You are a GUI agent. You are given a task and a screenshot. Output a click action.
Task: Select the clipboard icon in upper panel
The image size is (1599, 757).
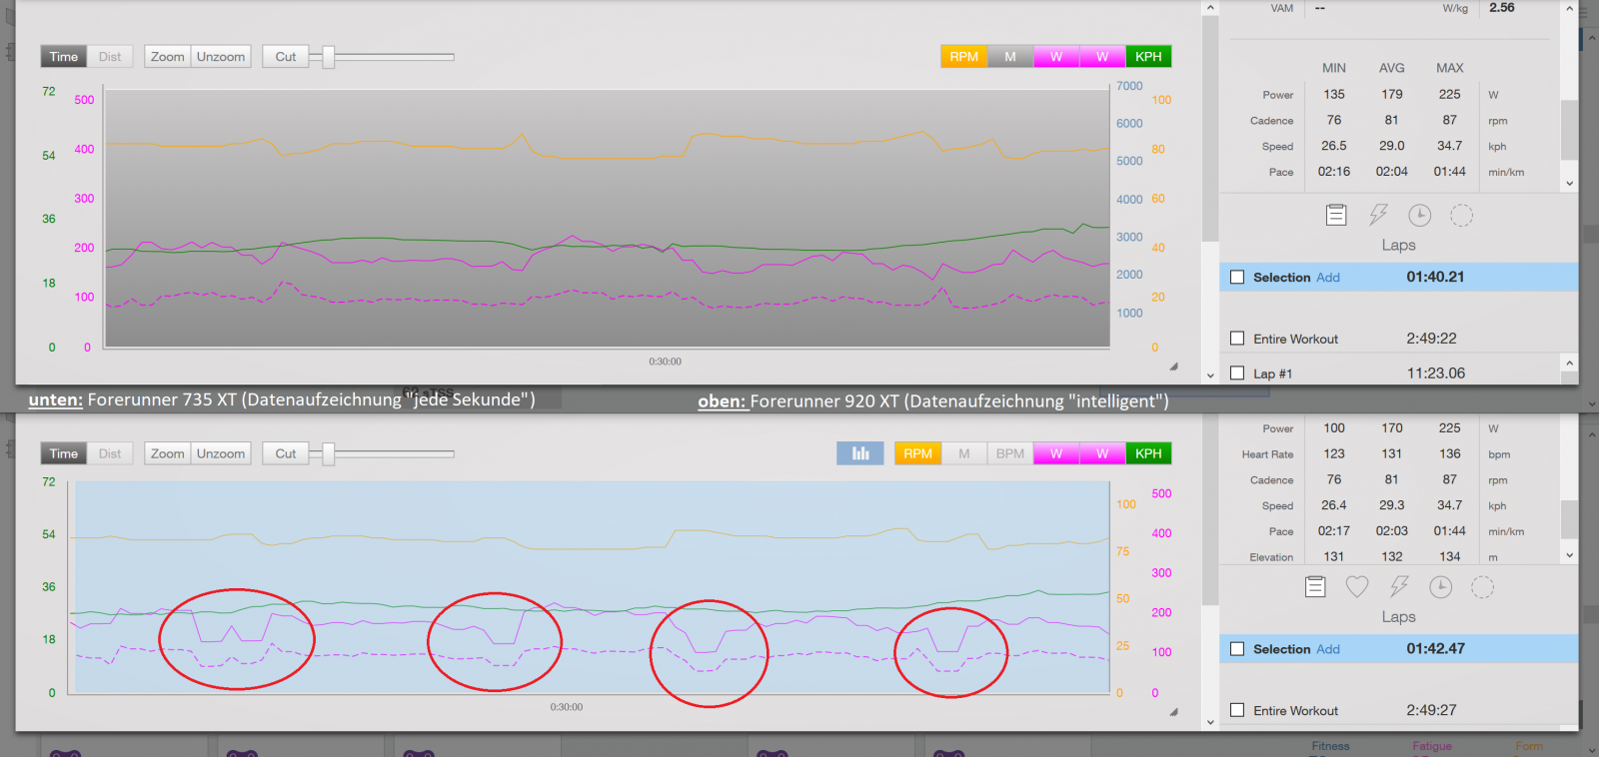tap(1336, 215)
